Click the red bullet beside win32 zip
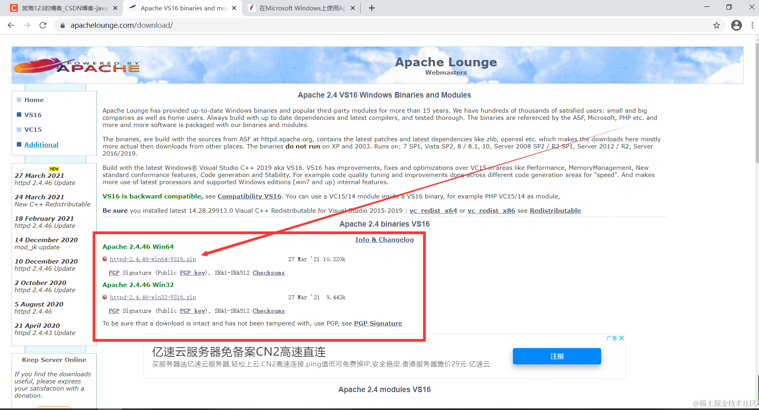Image resolution: width=759 pixels, height=410 pixels. pos(105,297)
